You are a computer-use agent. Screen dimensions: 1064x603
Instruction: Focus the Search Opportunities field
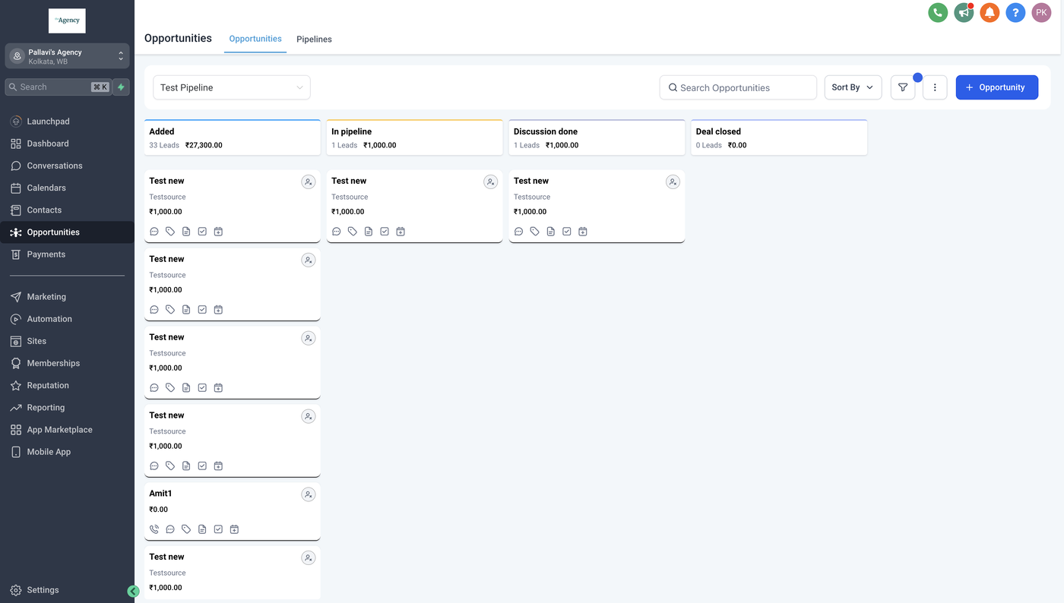738,87
